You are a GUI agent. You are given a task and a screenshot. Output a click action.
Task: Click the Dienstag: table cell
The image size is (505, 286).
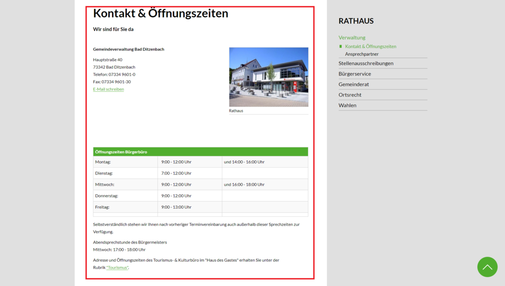[125, 173]
